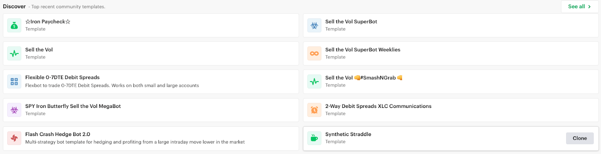Click the blue grid icon for Flexible 0-7DTE
Viewport: 601px width, 154px height.
coord(14,82)
